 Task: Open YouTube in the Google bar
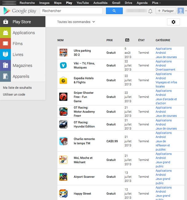pyautogui.click(x=83, y=3)
